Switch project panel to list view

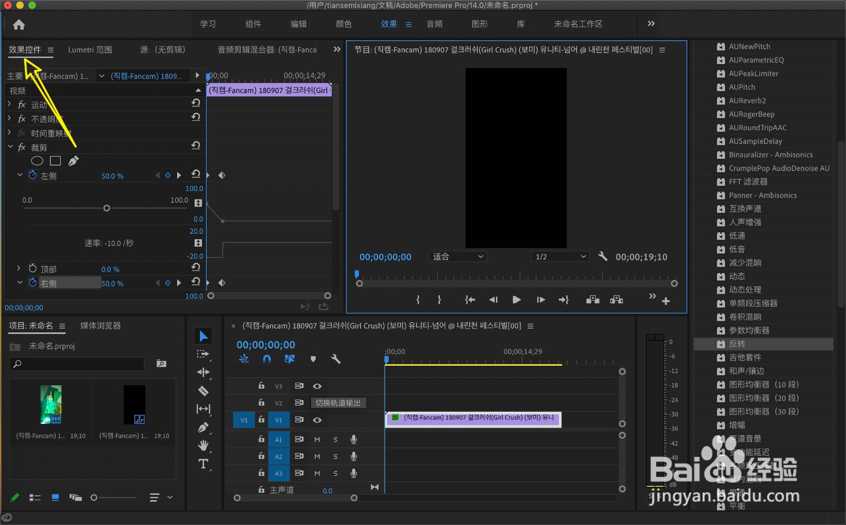[x=35, y=497]
